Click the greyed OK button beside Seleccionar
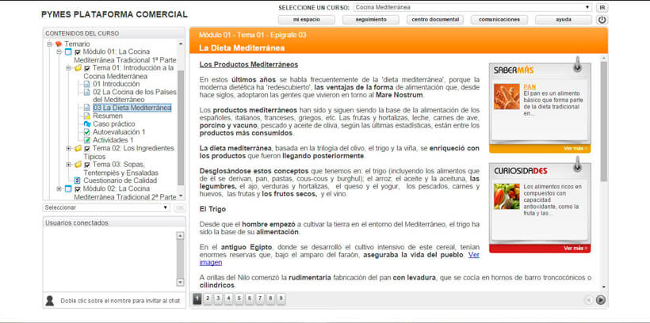Image resolution: width=650 pixels, height=323 pixels. tap(179, 207)
